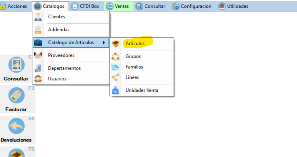
Task: Select Familias in the submenu
Action: coord(142,67)
